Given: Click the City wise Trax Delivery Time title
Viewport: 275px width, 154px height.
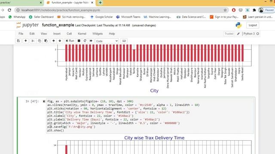Looking at the screenshot, I should 154,138.
